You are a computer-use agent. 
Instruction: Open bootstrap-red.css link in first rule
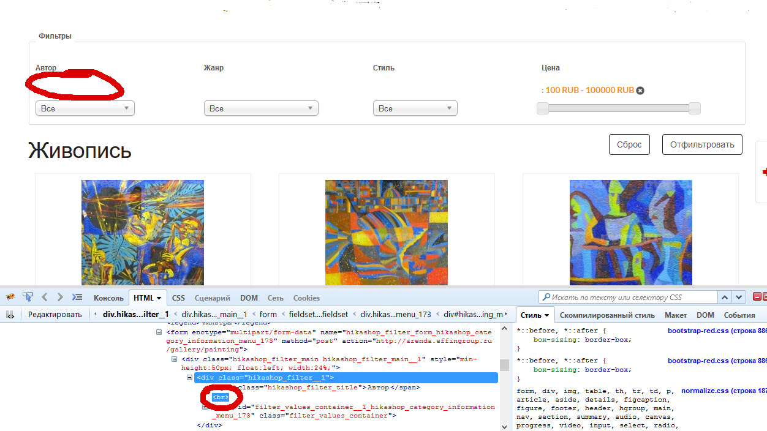(x=717, y=331)
